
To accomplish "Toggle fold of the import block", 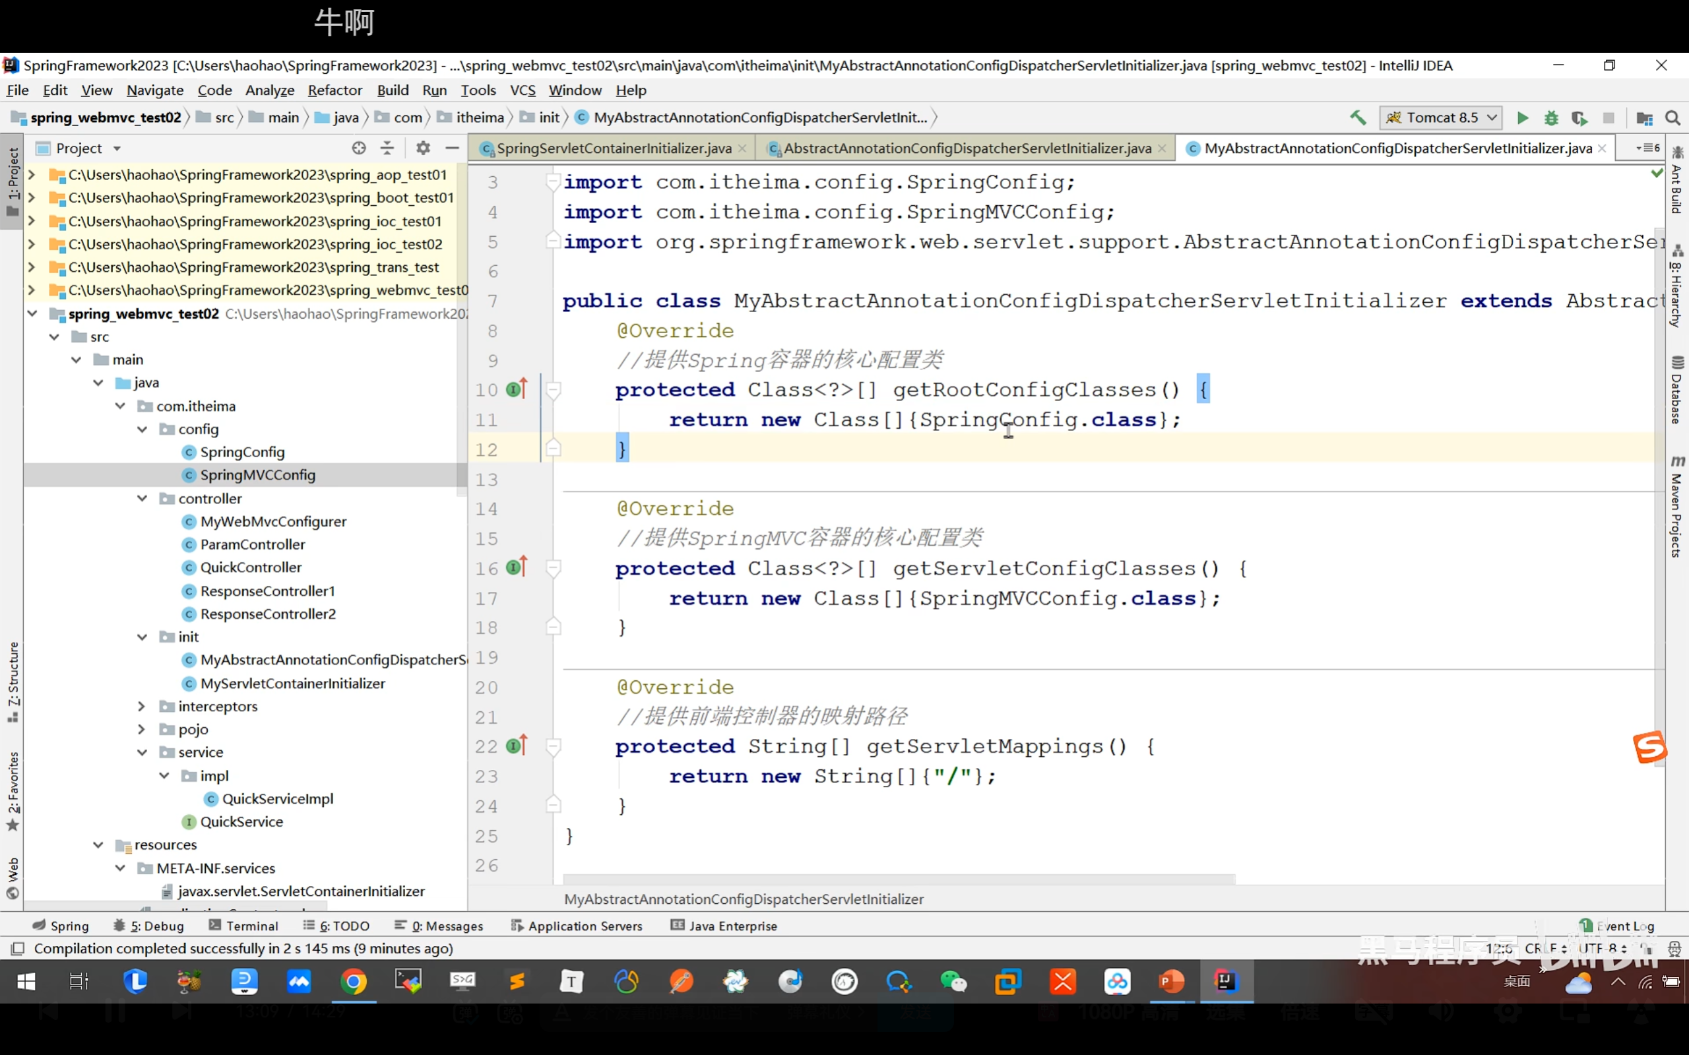I will 554,182.
